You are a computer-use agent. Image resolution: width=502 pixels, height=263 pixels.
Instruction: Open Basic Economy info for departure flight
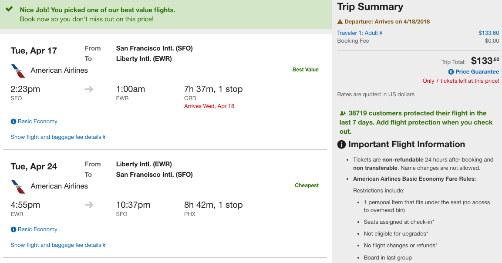(x=37, y=121)
